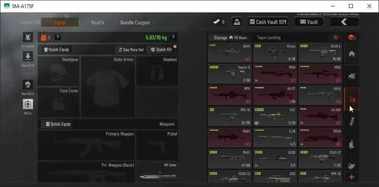
Task: Open the help icon beside armor value
Action: click(x=57, y=38)
